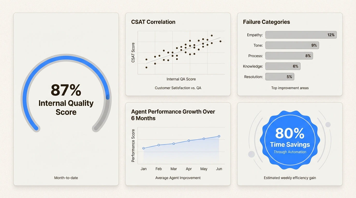Click the 87% Internal Quality Score value
Screen dimensions: 356x198
[x=66, y=90]
